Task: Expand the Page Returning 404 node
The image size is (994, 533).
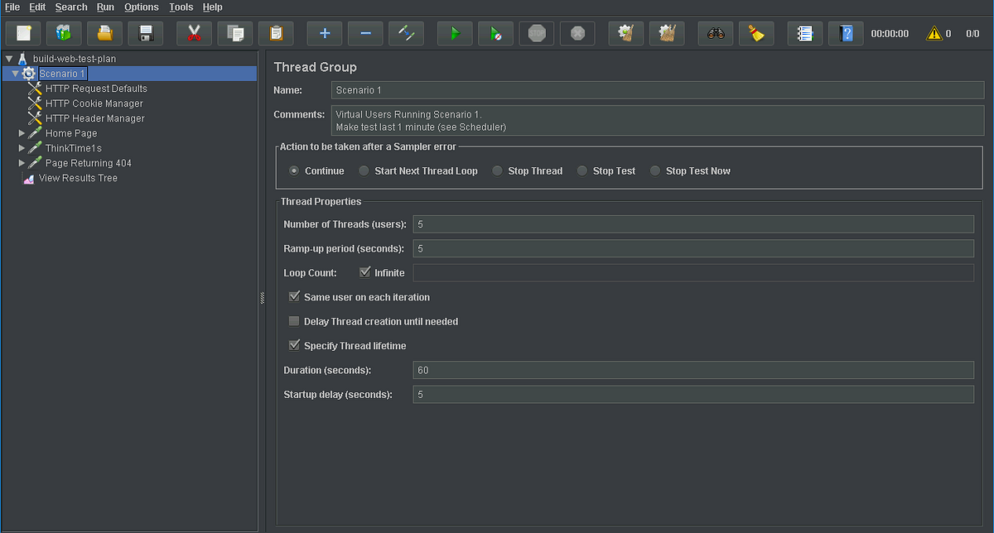Action: tap(22, 163)
